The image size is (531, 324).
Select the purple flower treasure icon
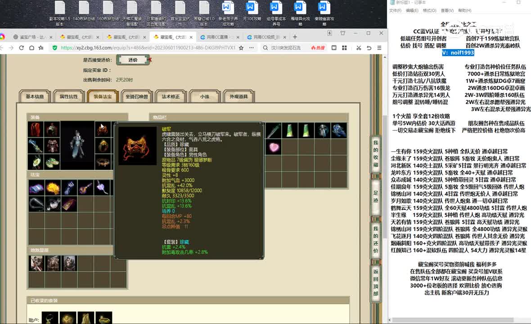pyautogui.click(x=103, y=188)
